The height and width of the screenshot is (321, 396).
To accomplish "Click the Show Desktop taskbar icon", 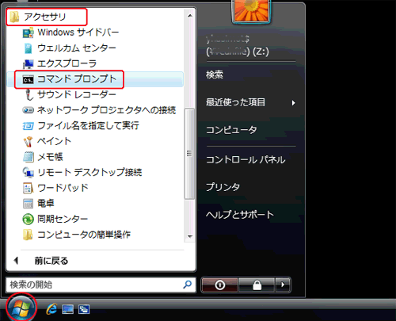I will pos(67,309).
